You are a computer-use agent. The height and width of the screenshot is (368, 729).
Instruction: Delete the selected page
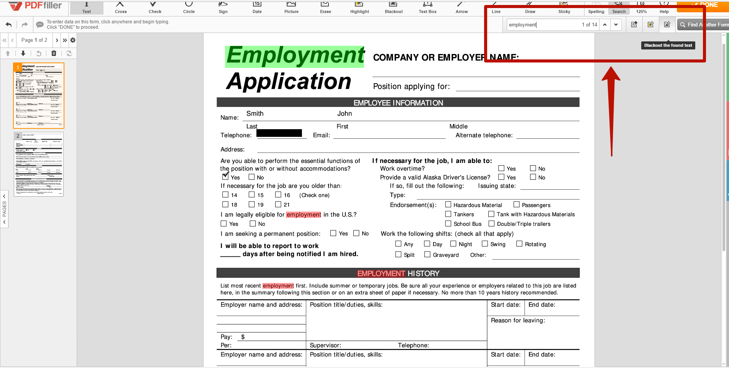(54, 53)
